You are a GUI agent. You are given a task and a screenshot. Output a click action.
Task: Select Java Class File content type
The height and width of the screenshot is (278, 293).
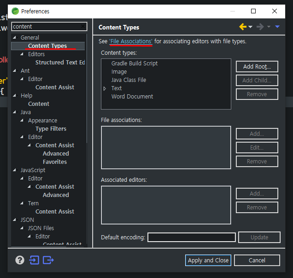129,80
